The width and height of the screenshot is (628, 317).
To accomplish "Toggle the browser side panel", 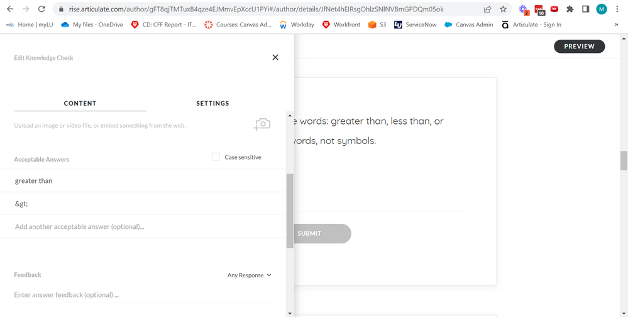I will pyautogui.click(x=585, y=9).
